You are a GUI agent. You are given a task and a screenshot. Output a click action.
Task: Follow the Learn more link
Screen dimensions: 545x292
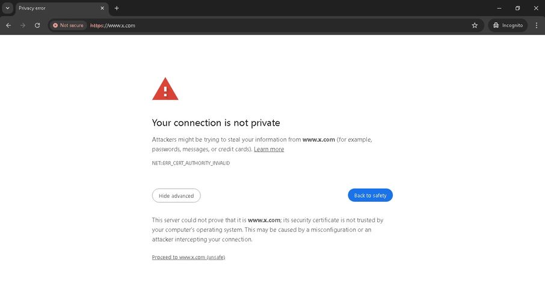[269, 149]
